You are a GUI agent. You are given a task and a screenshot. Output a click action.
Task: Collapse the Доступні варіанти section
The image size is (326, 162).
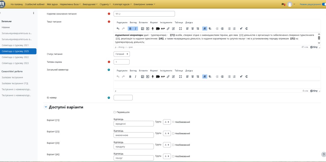tap(46, 107)
